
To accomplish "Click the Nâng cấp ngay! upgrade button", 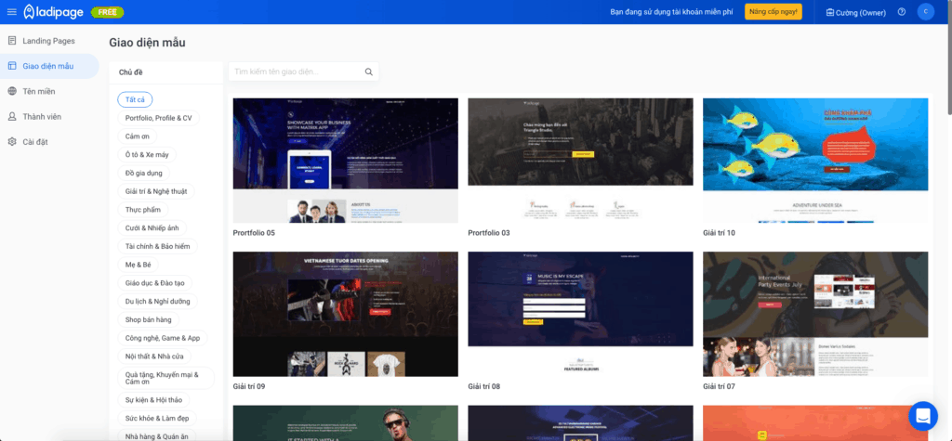I will point(773,12).
